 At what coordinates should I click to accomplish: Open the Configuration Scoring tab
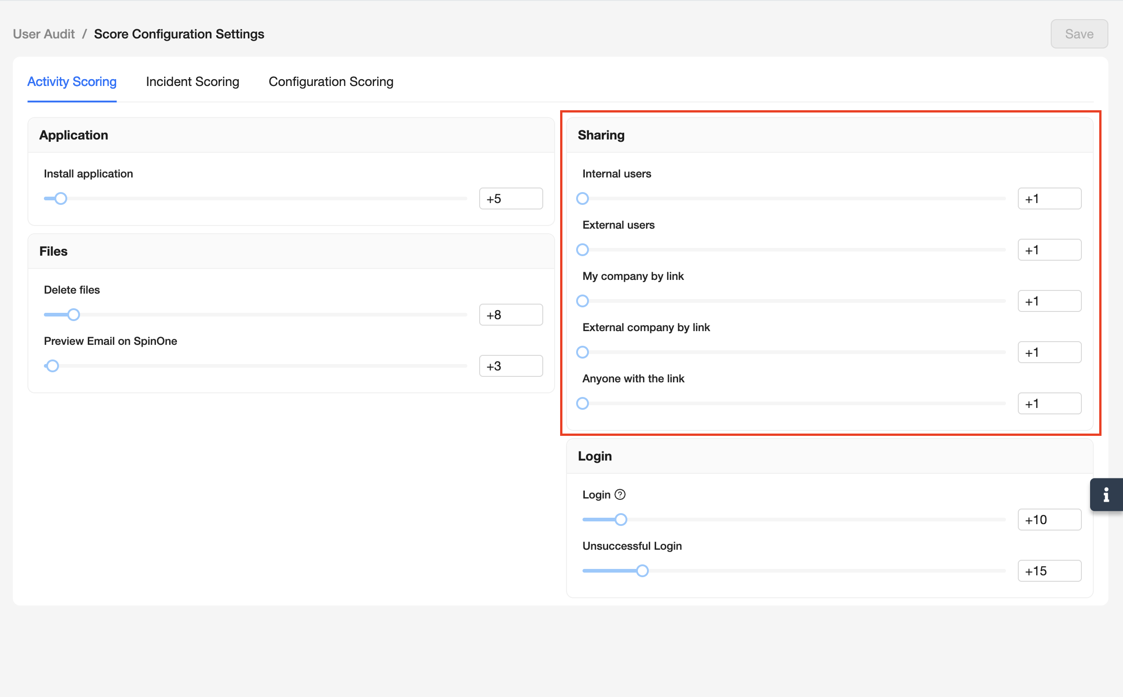[331, 81]
